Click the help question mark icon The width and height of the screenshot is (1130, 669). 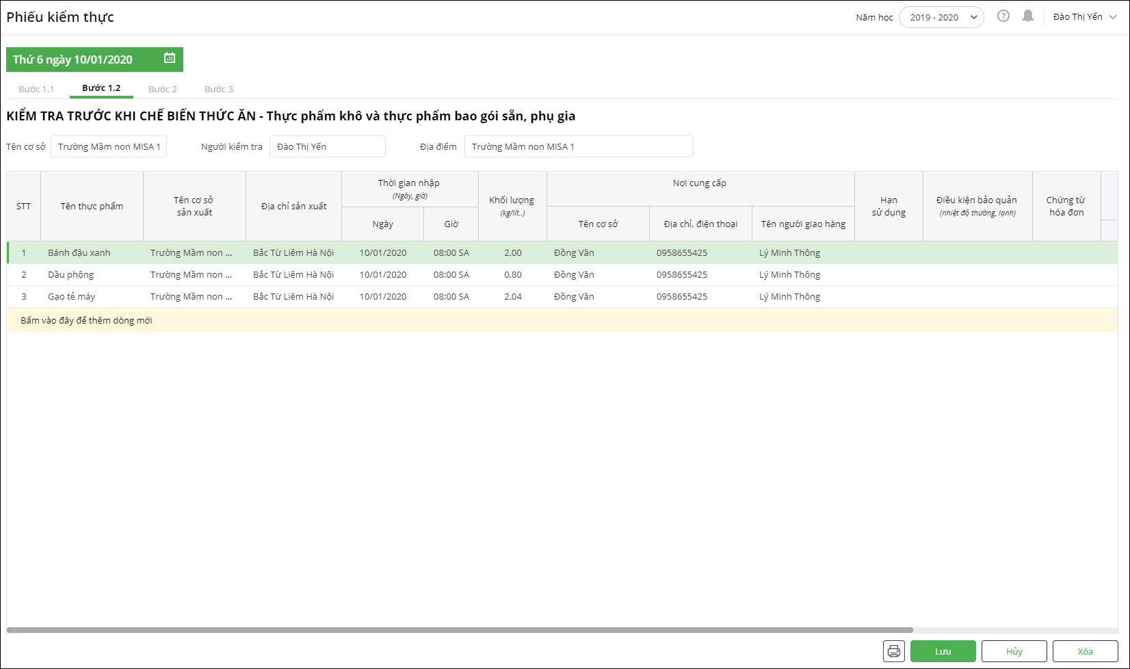(x=1003, y=16)
